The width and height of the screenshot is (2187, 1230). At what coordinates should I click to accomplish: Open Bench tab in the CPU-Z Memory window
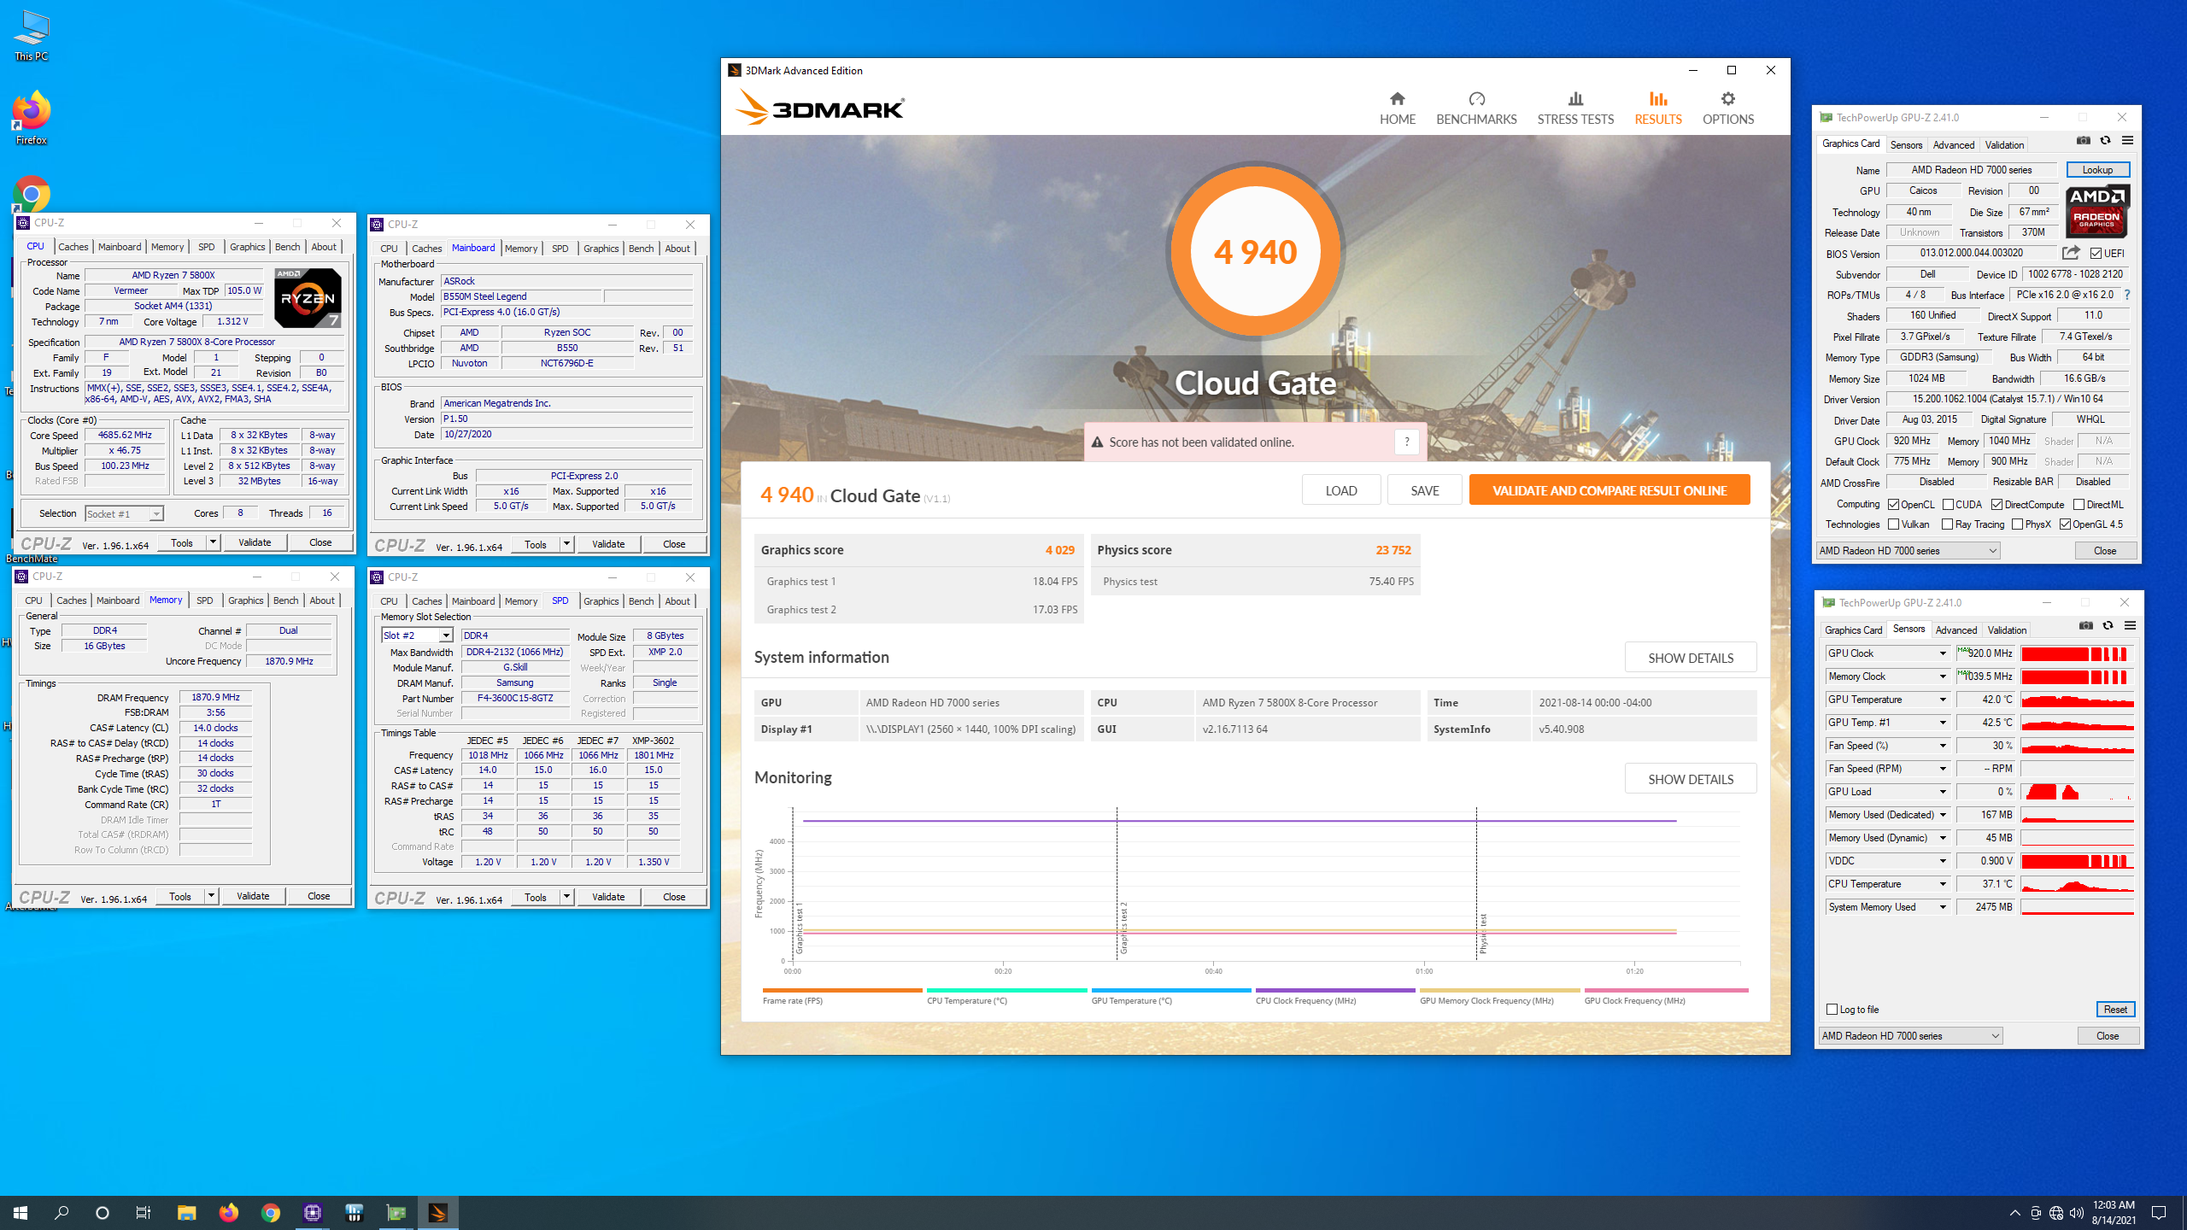click(x=285, y=600)
